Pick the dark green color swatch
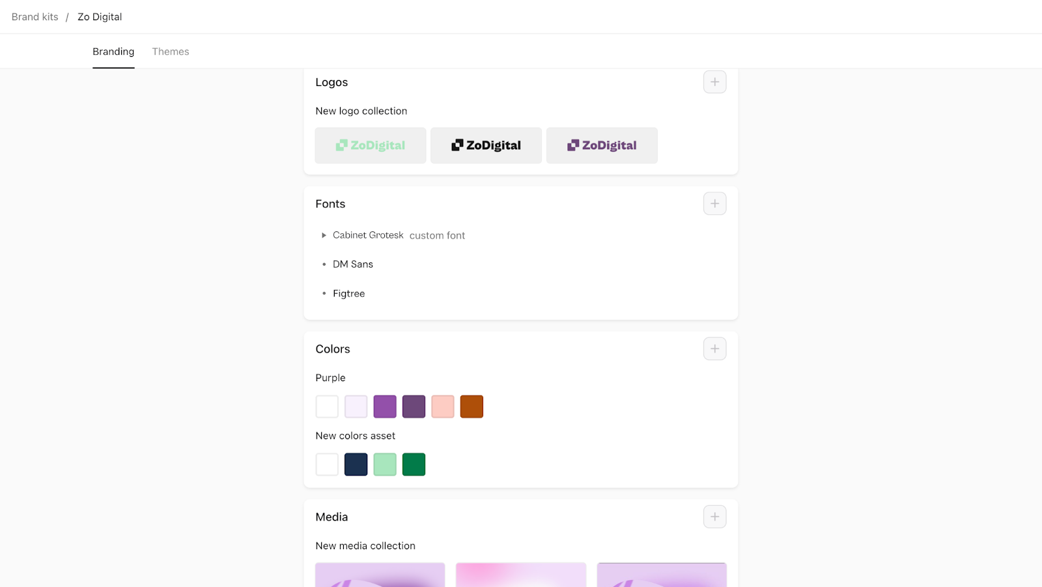Image resolution: width=1042 pixels, height=587 pixels. 414,465
